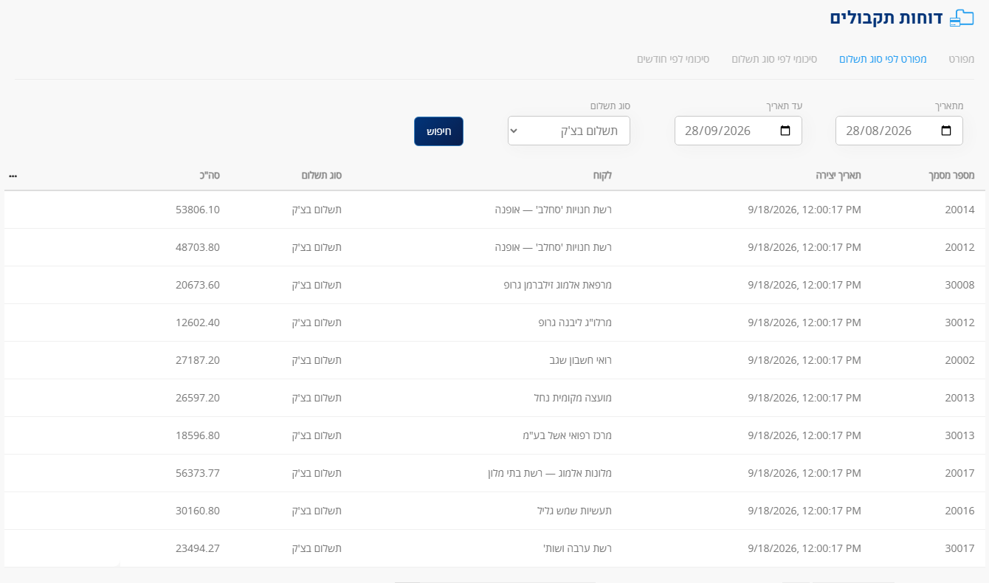Open calendar picker in מתאריך field
The width and height of the screenshot is (989, 583).
(946, 131)
